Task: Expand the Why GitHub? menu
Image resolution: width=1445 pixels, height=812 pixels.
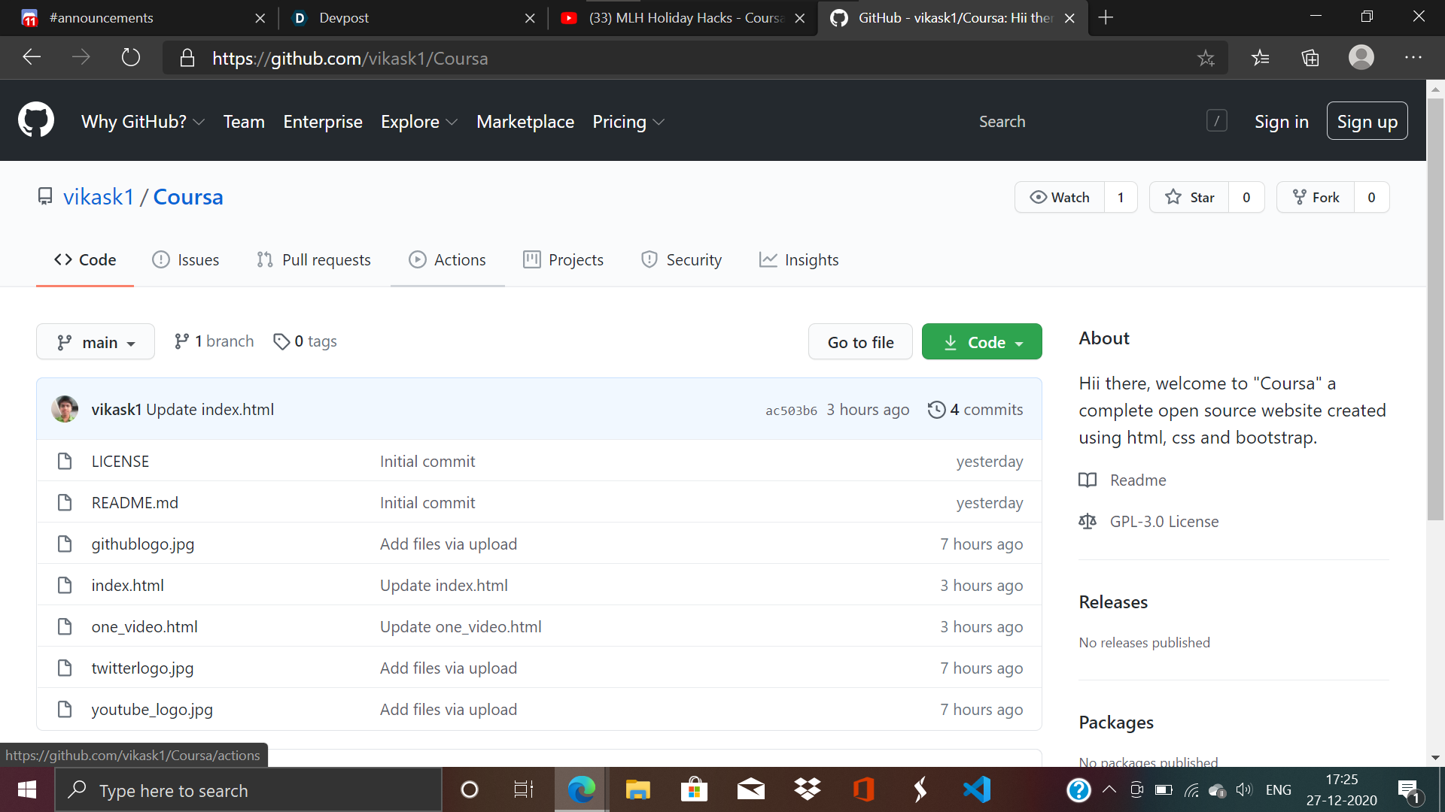Action: [x=142, y=122]
